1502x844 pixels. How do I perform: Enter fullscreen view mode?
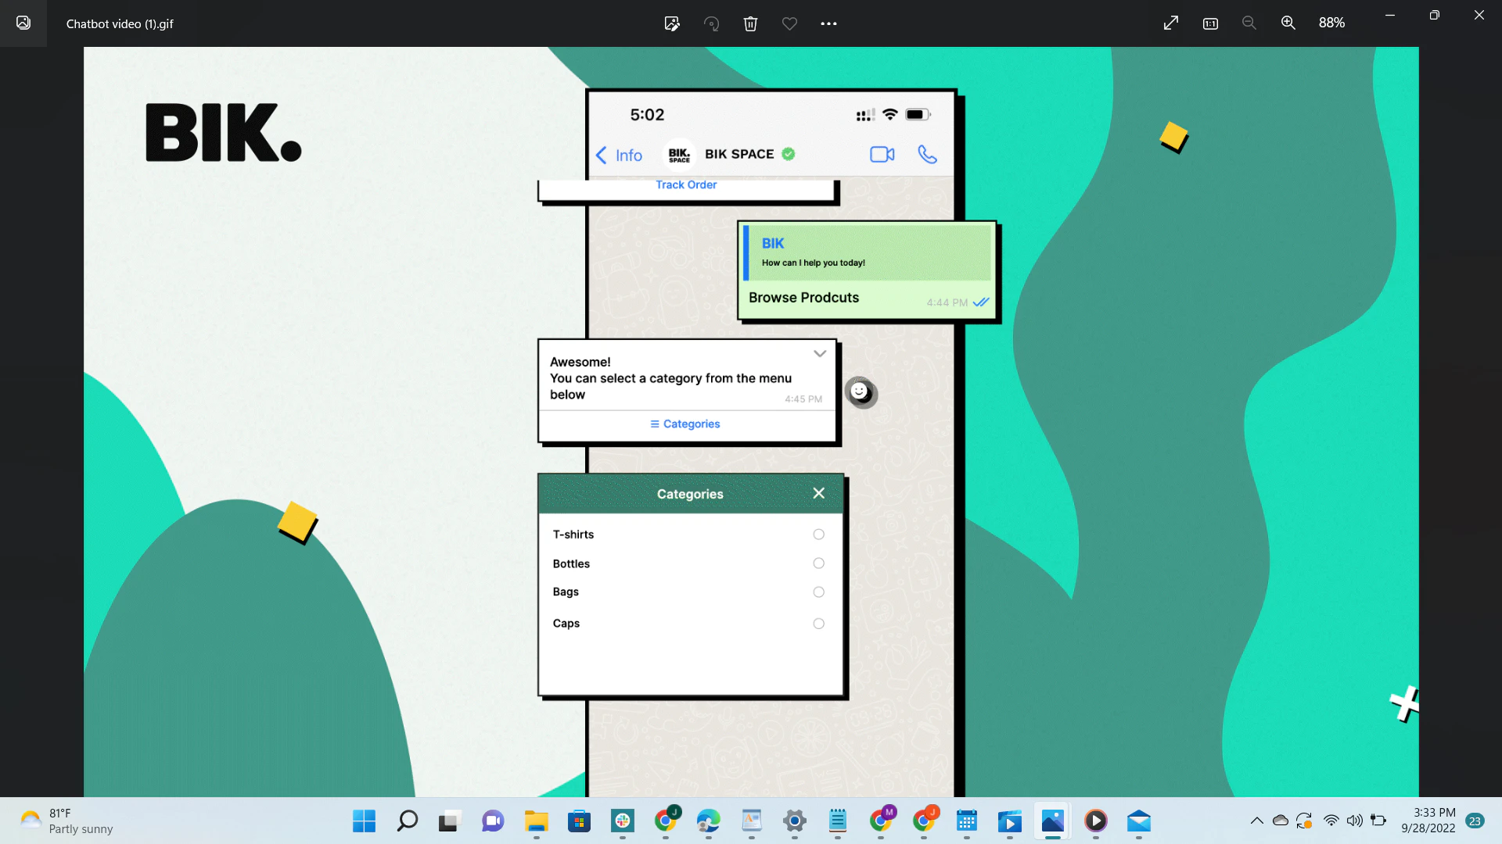coord(1170,23)
